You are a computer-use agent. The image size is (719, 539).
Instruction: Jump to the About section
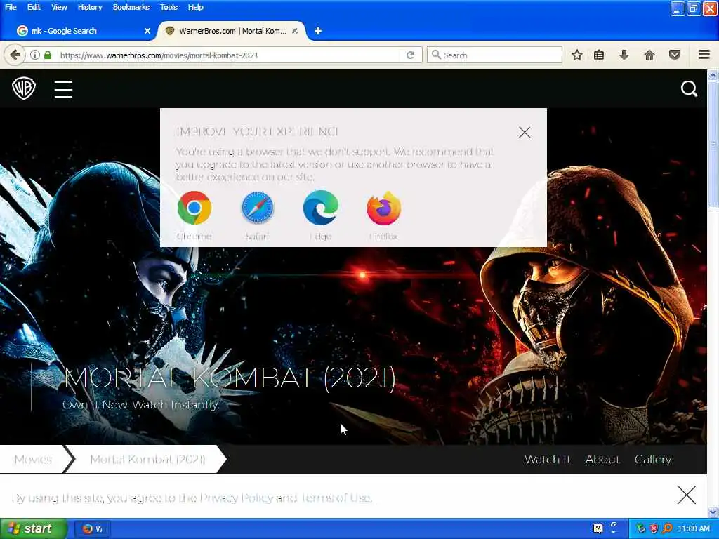[602, 459]
